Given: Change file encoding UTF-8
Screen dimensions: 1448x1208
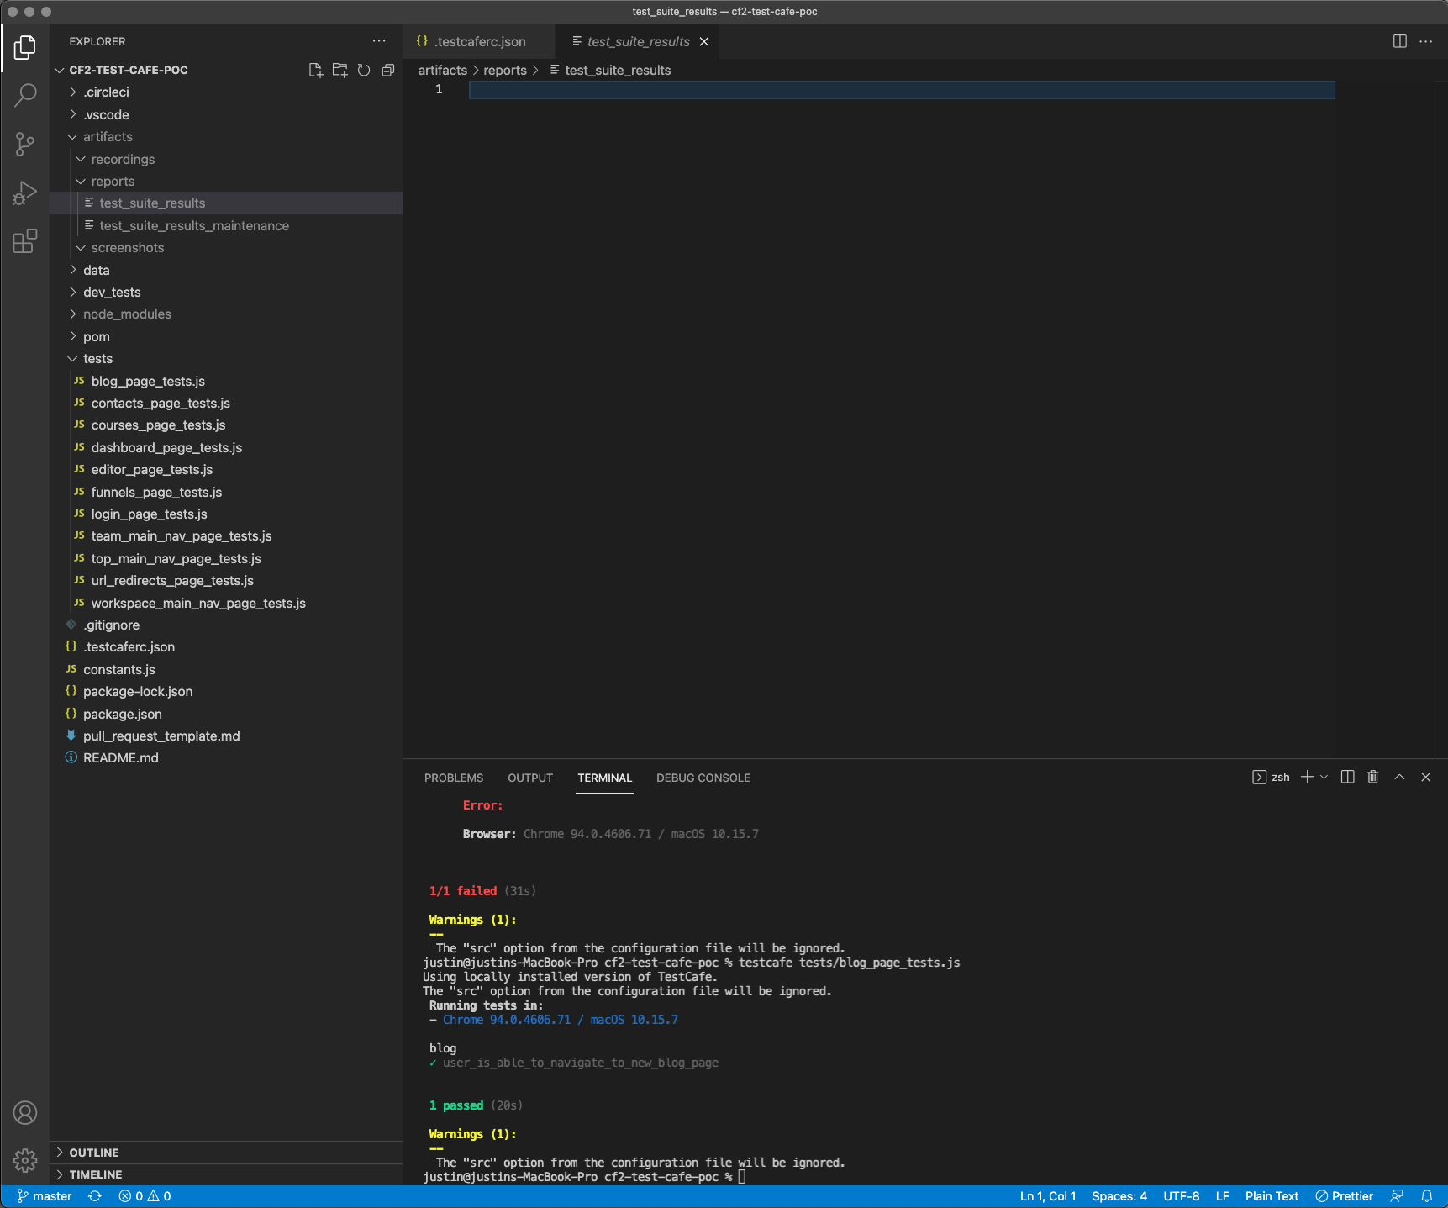Looking at the screenshot, I should (1182, 1196).
